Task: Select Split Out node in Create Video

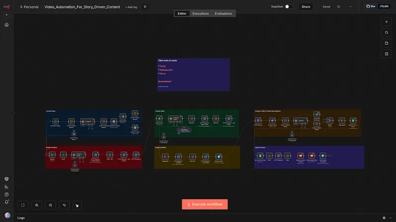Action: pos(192,118)
